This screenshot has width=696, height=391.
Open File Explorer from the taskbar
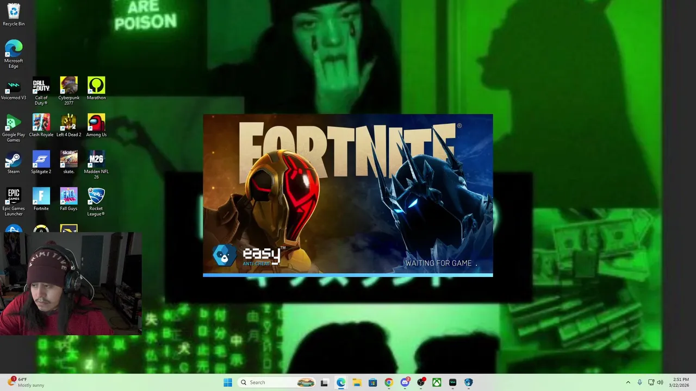point(357,382)
